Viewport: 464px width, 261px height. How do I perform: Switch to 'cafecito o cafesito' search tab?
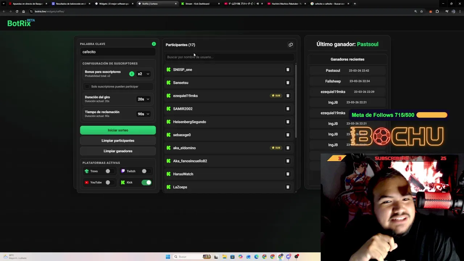point(330,4)
